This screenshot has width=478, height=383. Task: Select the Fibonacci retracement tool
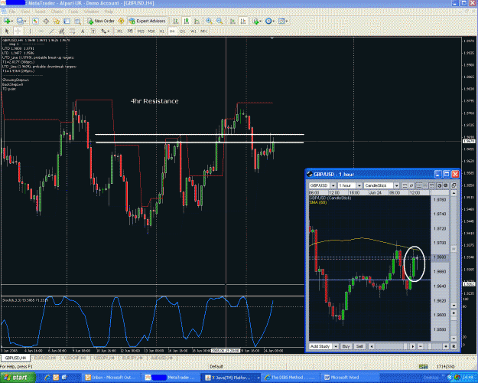point(72,31)
